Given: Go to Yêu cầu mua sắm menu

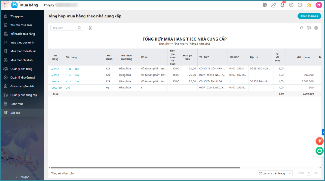Looking at the screenshot, I should pos(21,25).
